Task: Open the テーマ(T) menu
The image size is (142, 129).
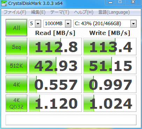Action: pyautogui.click(x=59, y=12)
